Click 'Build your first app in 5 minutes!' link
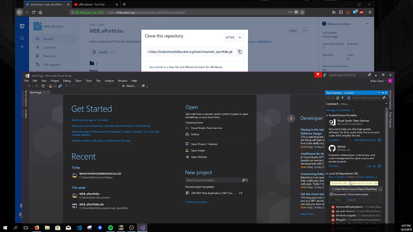 [x=90, y=120]
